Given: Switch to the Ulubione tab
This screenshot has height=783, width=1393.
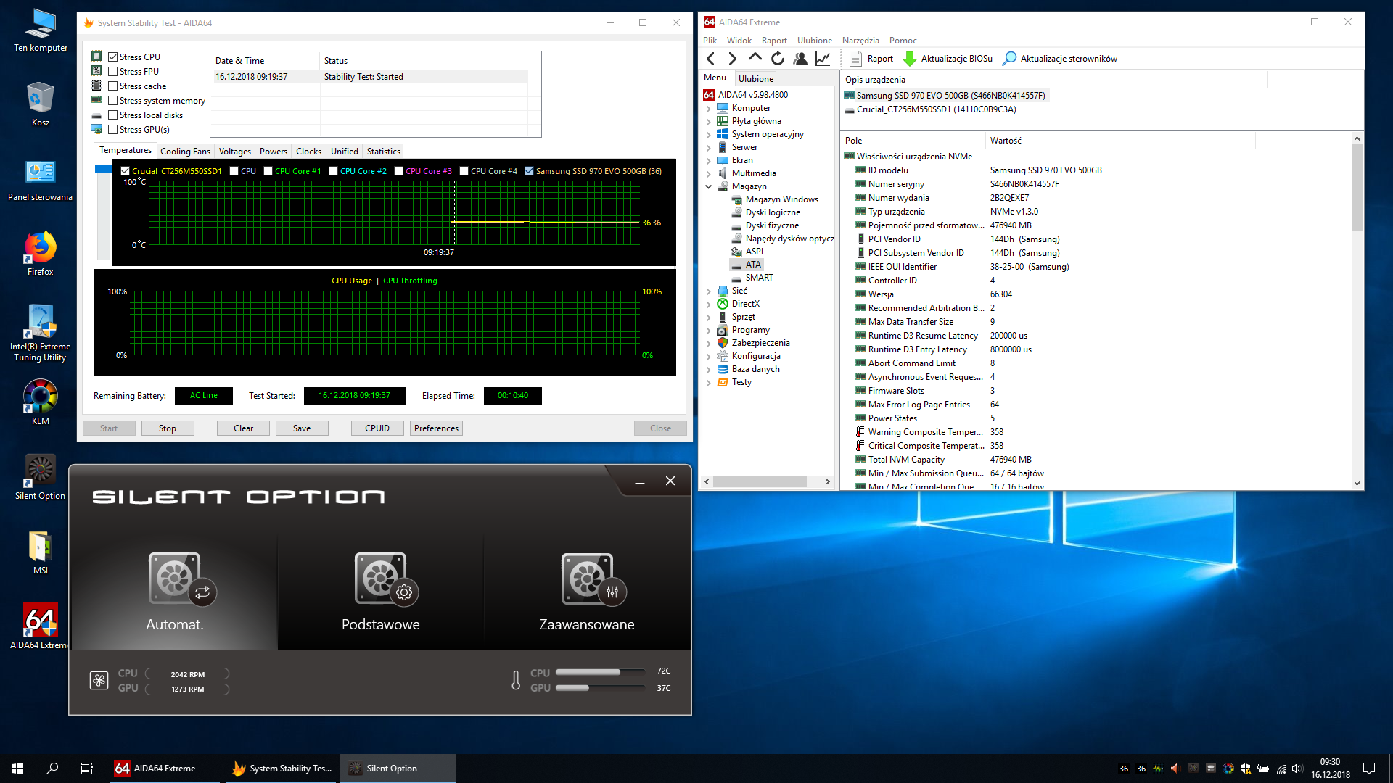Looking at the screenshot, I should pyautogui.click(x=756, y=78).
